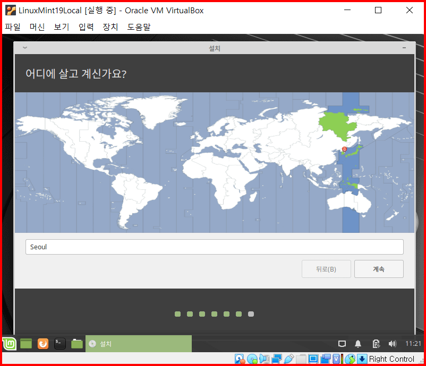
Task: Open the Linux Mint start menu
Action: click(10, 344)
